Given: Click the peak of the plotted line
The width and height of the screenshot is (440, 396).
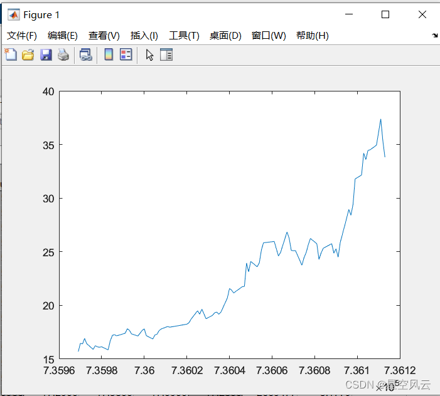Looking at the screenshot, I should (380, 120).
